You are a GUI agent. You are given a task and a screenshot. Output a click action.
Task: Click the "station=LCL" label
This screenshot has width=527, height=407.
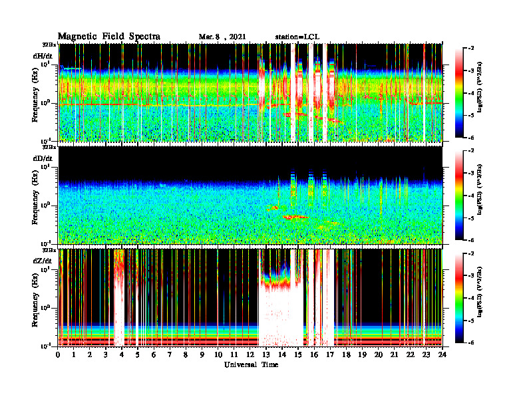(297, 37)
